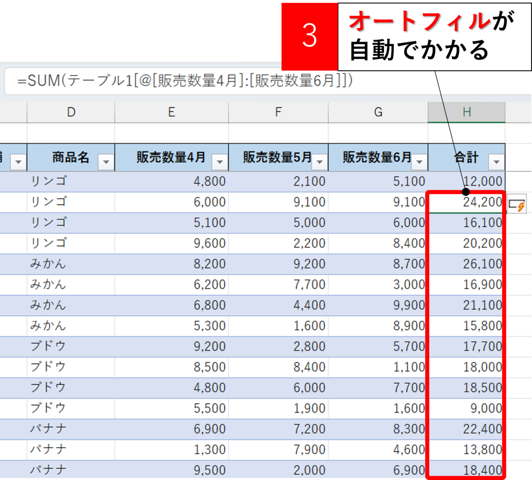Image resolution: width=532 pixels, height=480 pixels.
Task: Click the formula bar with SUM formula
Action: tap(268, 81)
